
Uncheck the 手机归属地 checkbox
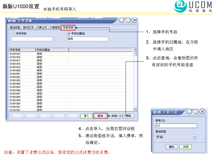[69, 34]
